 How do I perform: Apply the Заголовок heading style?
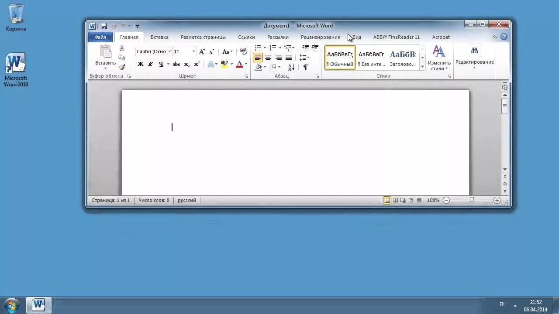(403, 58)
